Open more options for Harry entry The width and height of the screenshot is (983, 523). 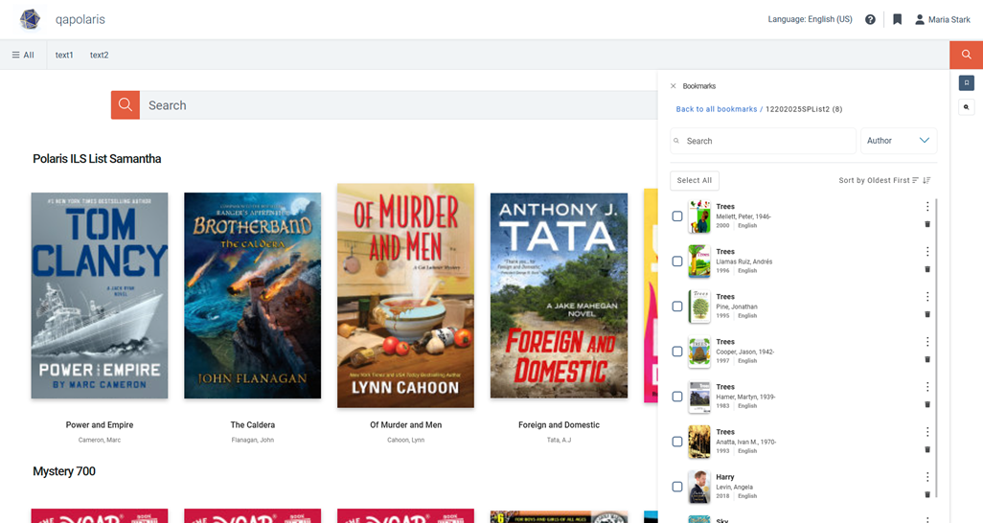point(927,477)
